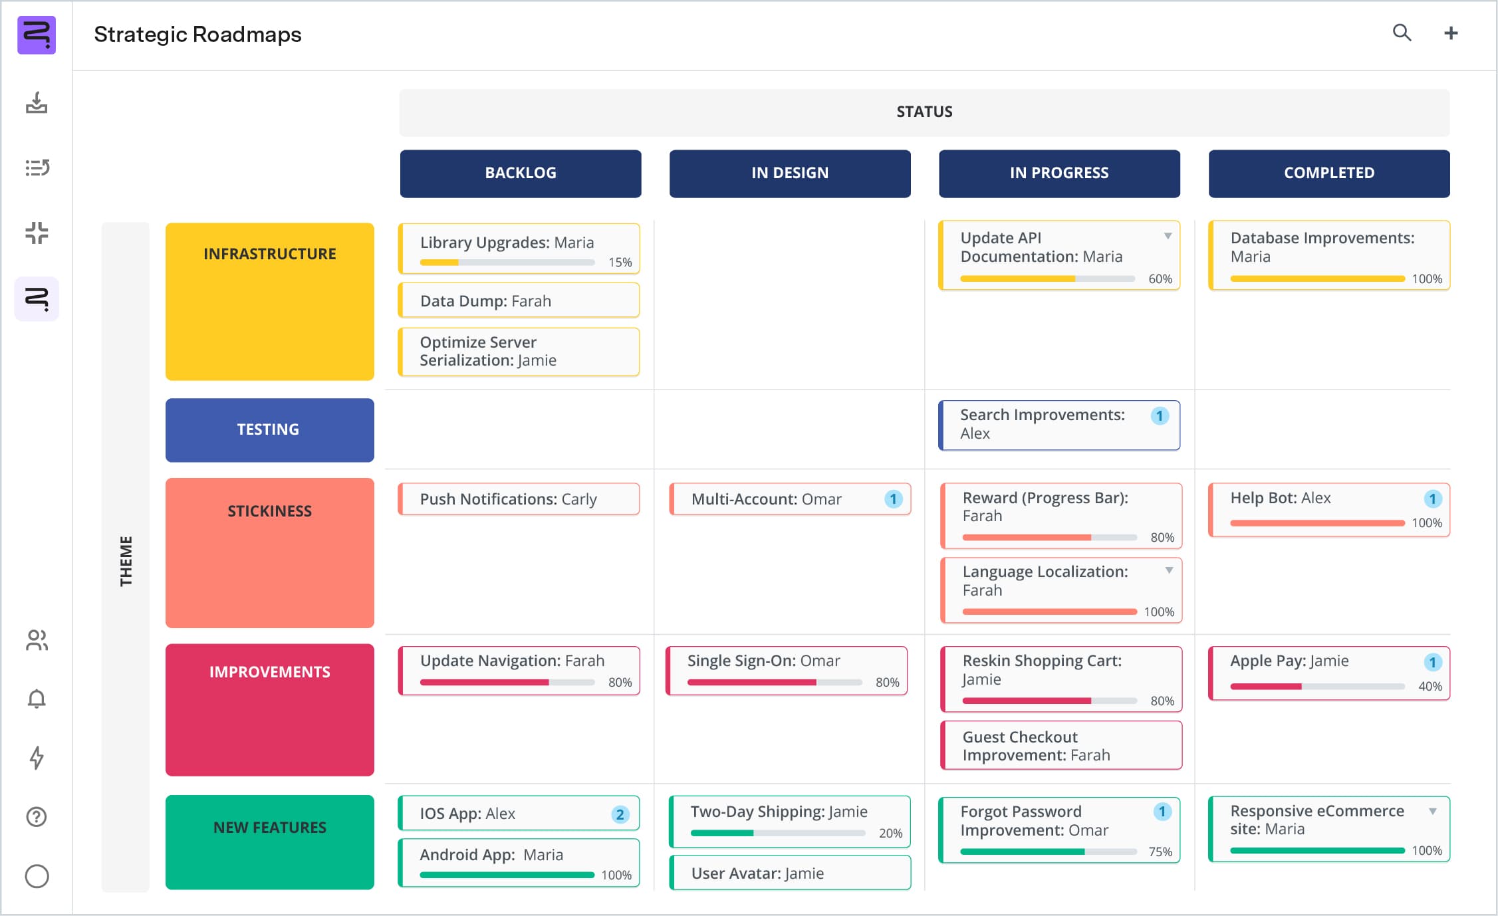The height and width of the screenshot is (916, 1498).
Task: Expand the Language Localization card dropdown
Action: pyautogui.click(x=1168, y=569)
